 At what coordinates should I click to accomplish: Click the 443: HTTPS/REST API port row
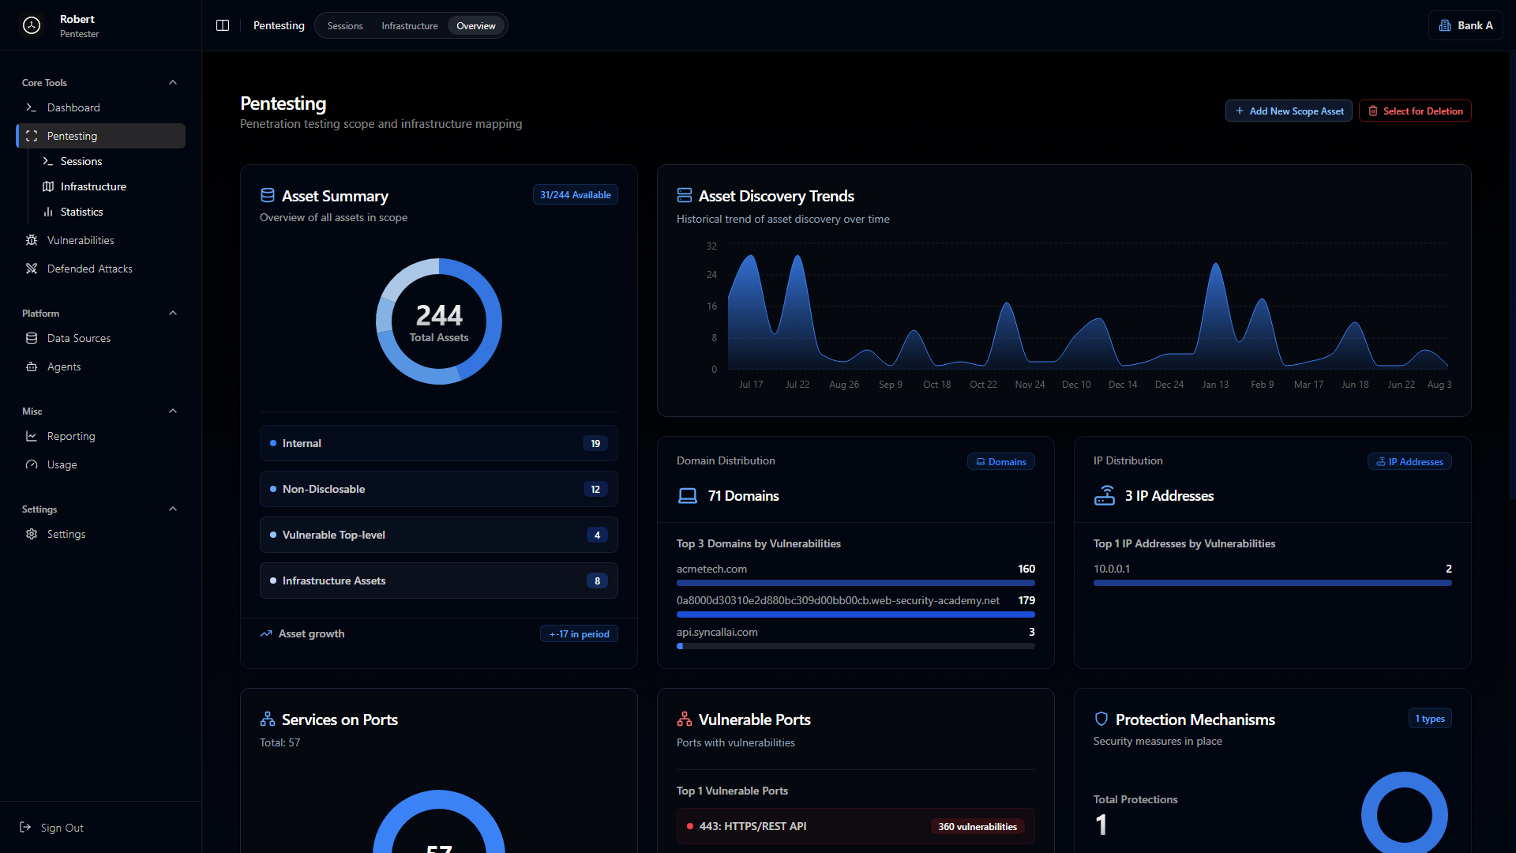click(x=856, y=826)
